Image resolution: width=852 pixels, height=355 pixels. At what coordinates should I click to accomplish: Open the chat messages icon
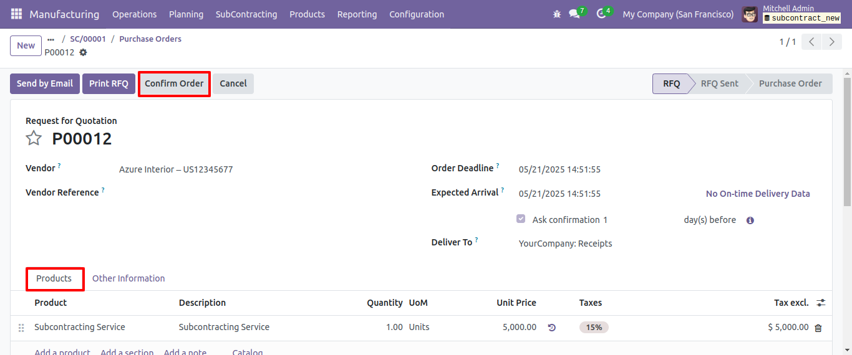click(x=574, y=14)
